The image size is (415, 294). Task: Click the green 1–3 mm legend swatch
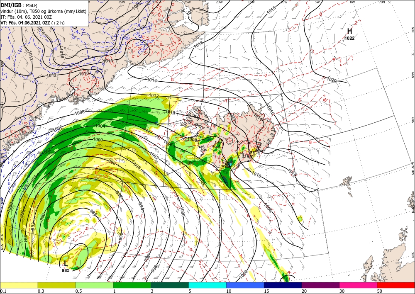point(132,285)
